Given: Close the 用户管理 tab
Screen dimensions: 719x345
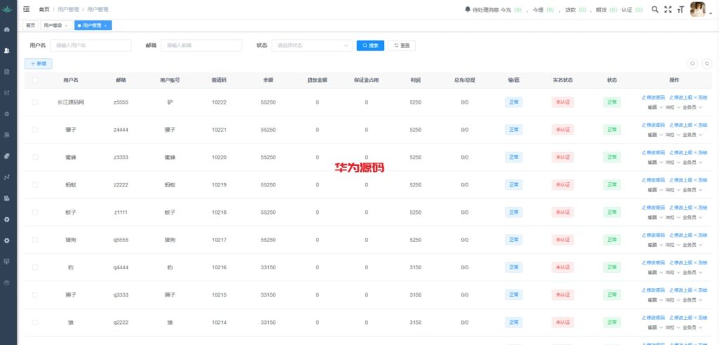Looking at the screenshot, I should (x=105, y=26).
